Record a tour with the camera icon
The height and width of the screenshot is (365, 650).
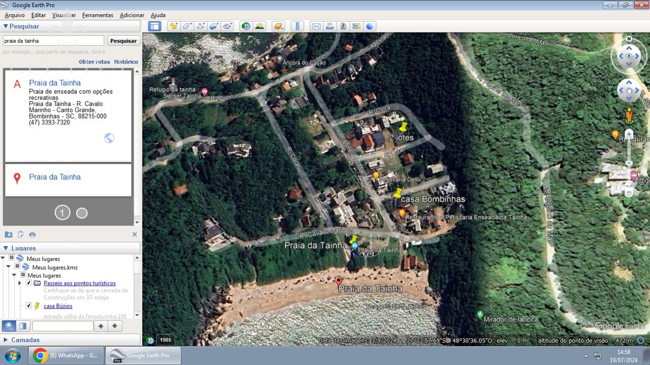227,26
